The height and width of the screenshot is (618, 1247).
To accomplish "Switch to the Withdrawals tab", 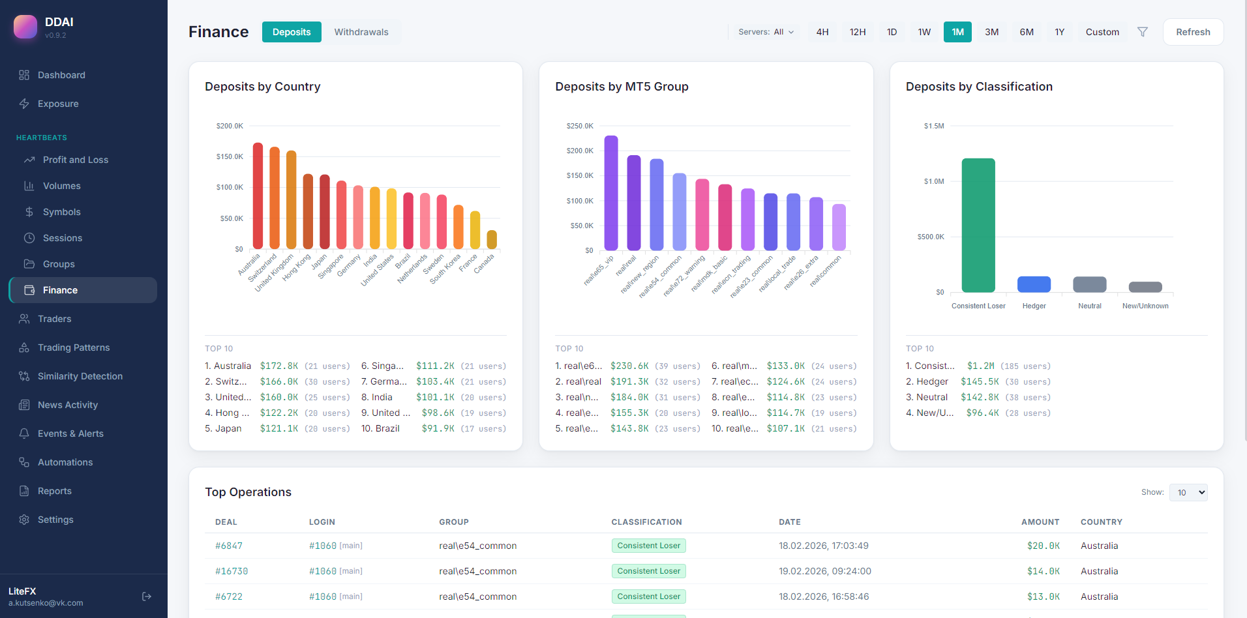I will tap(361, 32).
